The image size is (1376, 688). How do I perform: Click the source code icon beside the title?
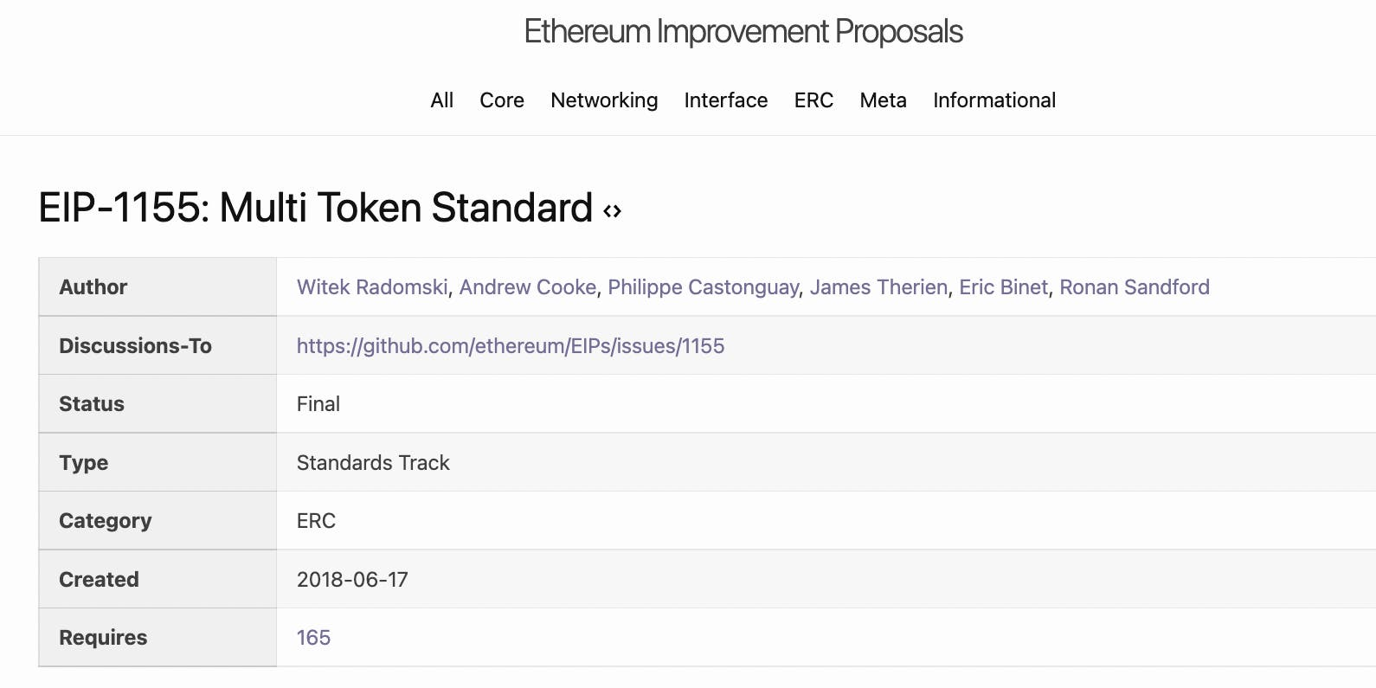point(613,211)
